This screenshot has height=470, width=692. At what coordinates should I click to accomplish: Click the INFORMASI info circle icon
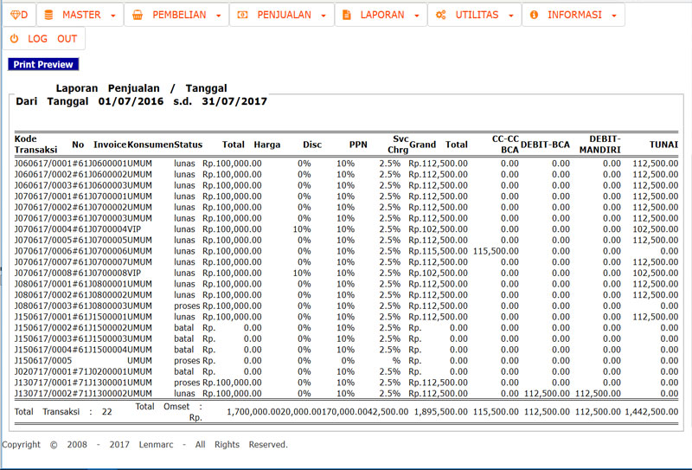(534, 15)
